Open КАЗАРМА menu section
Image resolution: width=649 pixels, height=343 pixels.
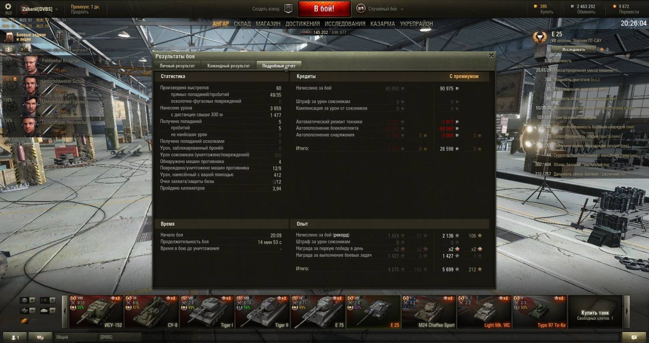[382, 24]
